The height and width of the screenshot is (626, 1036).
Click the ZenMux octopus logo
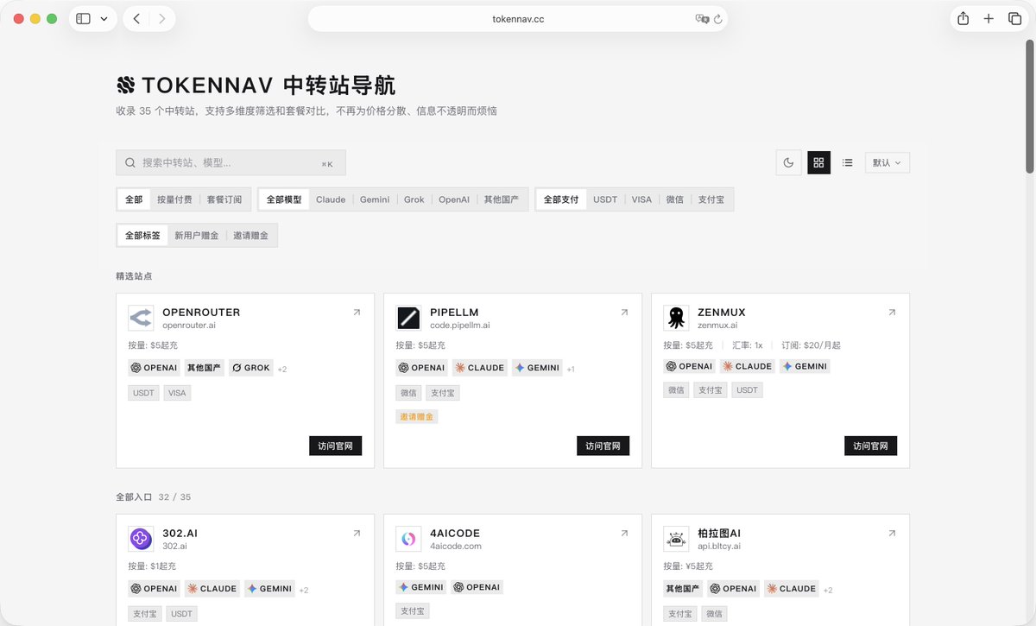pyautogui.click(x=676, y=318)
